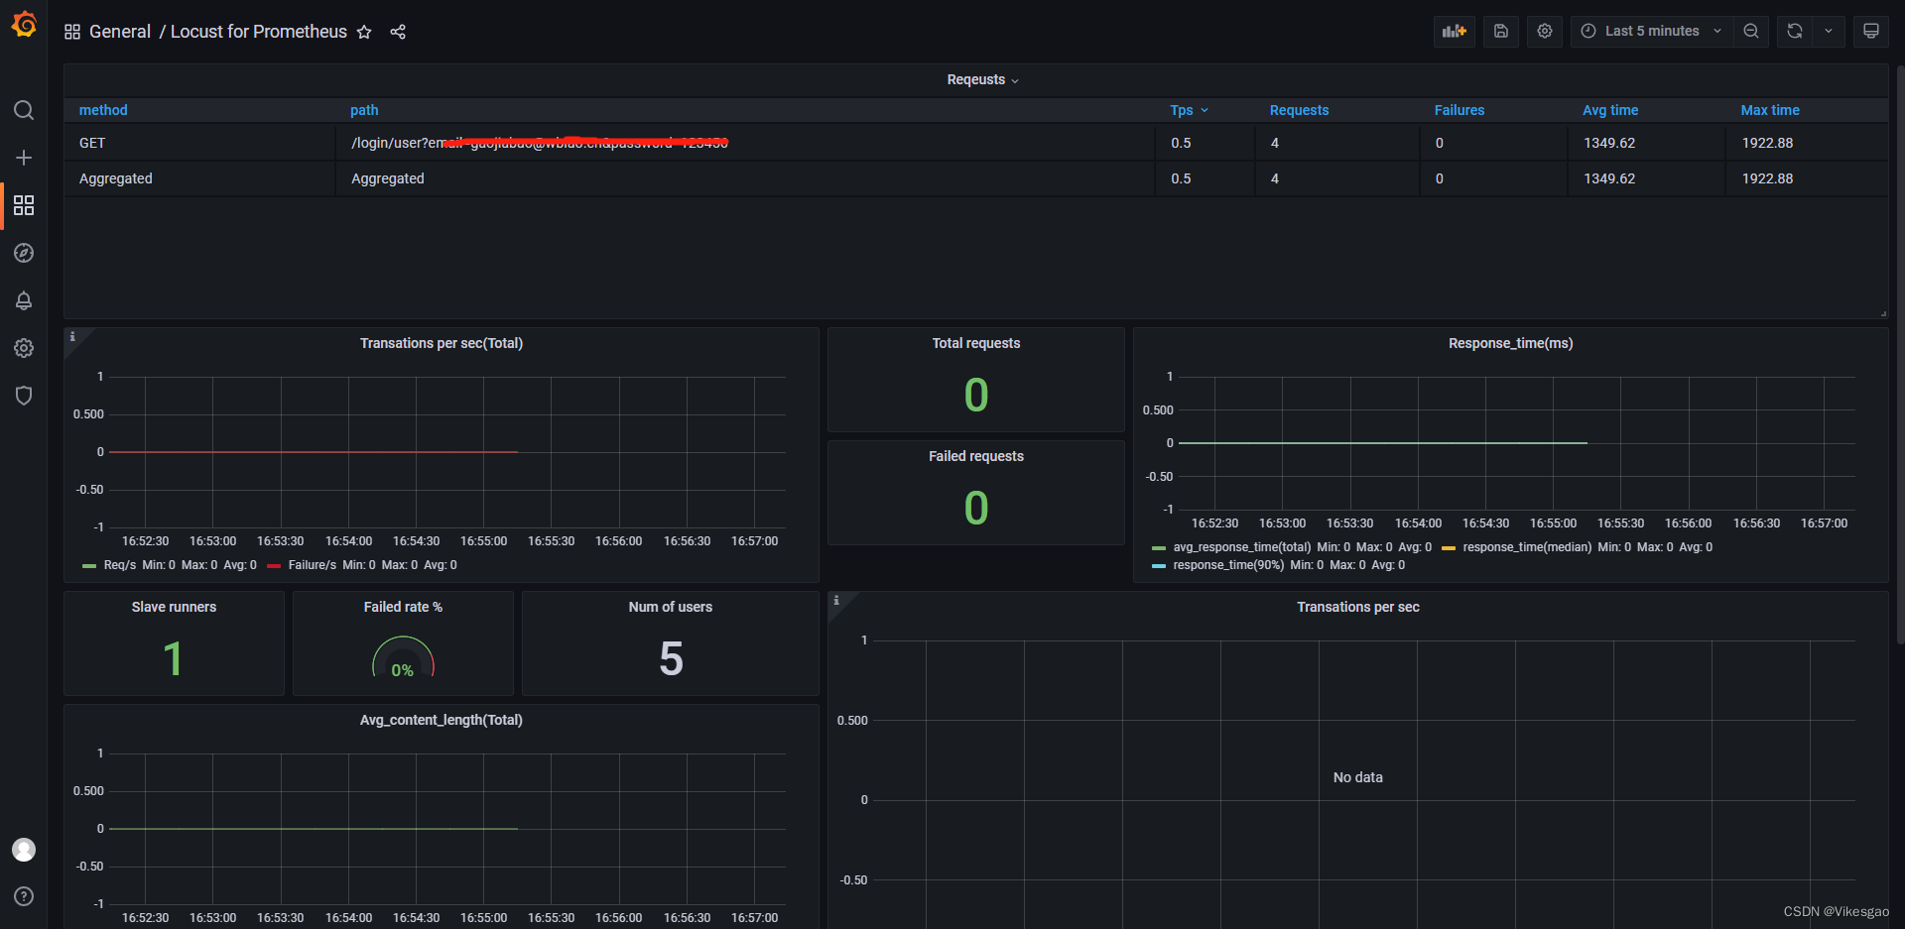Click the Num of users value 5
Screen dimensions: 1905x929
point(671,658)
